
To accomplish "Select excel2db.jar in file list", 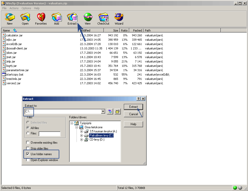I will click(x=14, y=44).
